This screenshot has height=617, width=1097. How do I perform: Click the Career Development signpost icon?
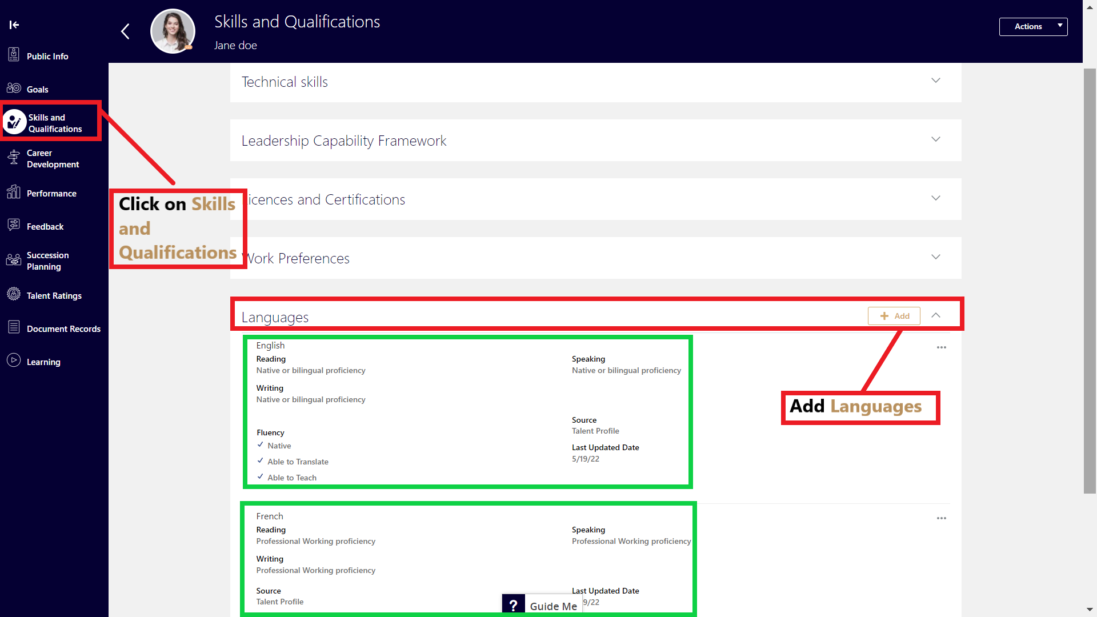pos(14,157)
